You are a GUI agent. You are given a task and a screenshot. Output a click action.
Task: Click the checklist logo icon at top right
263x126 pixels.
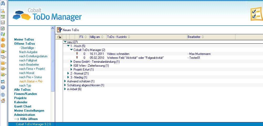tap(255, 14)
